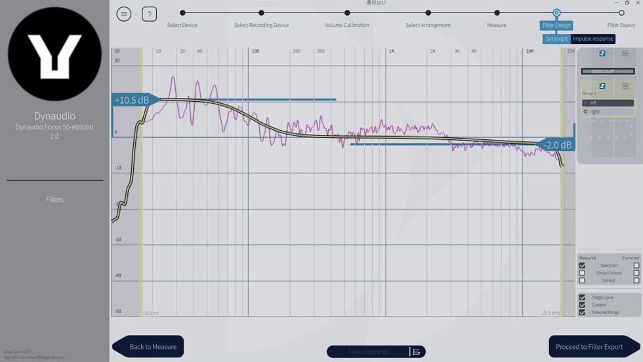The height and width of the screenshot is (362, 643).
Task: Click the Group 1 load target icon
Action: (625, 86)
